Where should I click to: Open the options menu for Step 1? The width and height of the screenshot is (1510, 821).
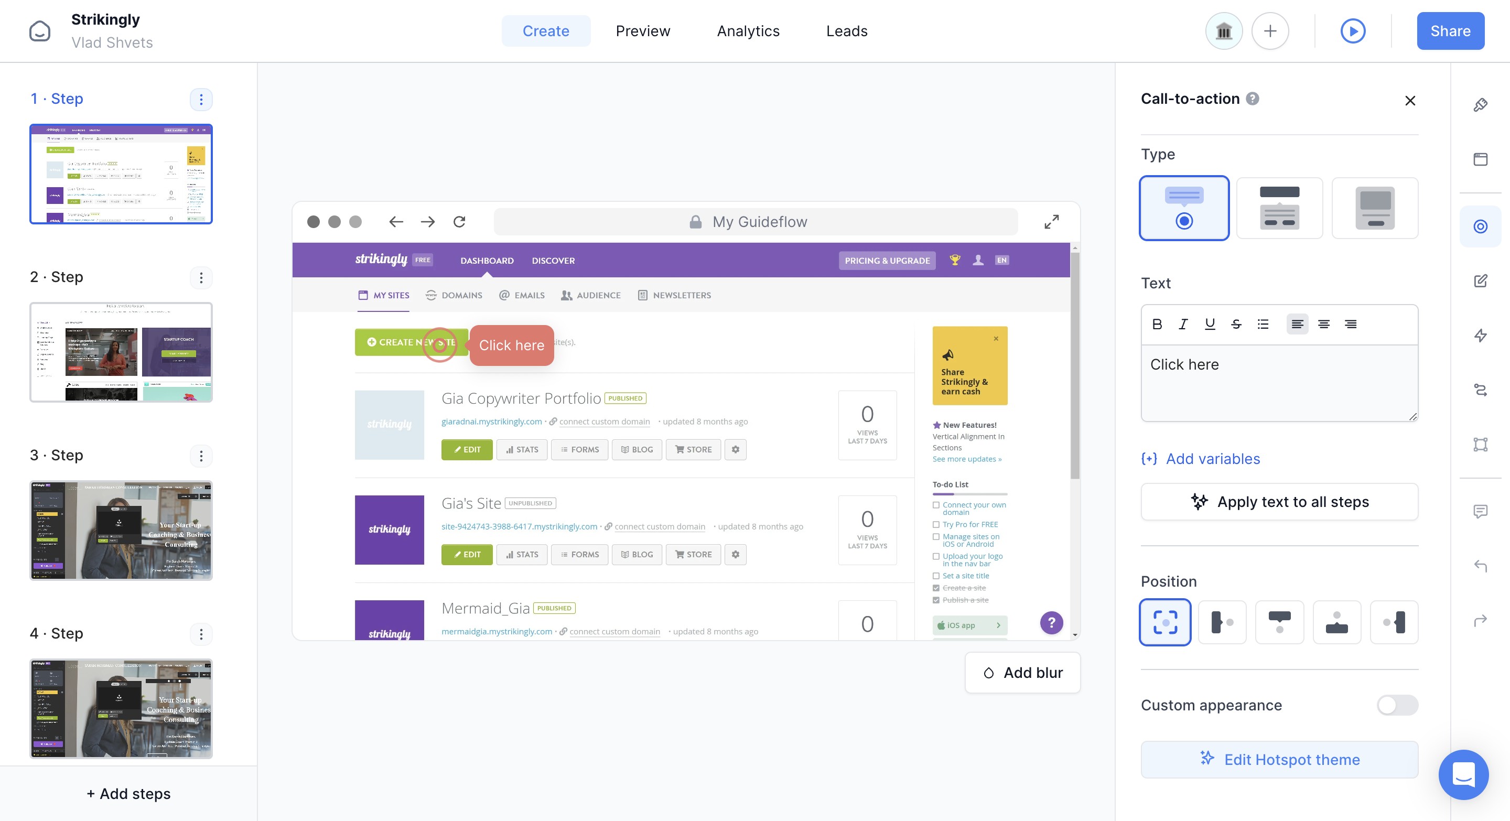pyautogui.click(x=201, y=100)
